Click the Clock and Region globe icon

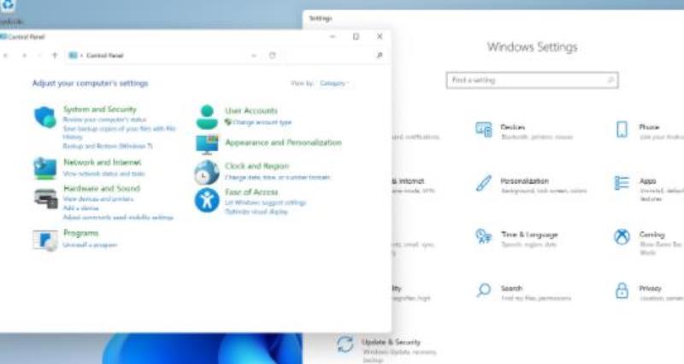point(207,173)
